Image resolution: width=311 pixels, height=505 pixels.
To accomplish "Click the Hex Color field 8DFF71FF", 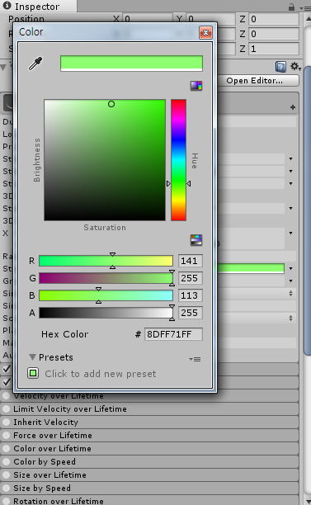I will (173, 334).
